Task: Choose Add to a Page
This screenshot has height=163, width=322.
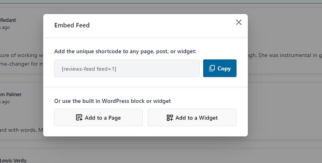Action: [x=99, y=118]
